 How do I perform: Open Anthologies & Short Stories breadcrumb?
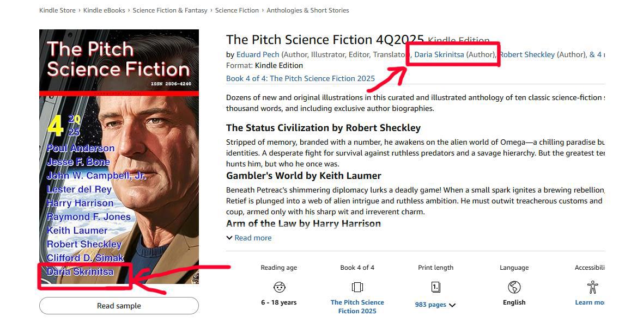pos(308,10)
